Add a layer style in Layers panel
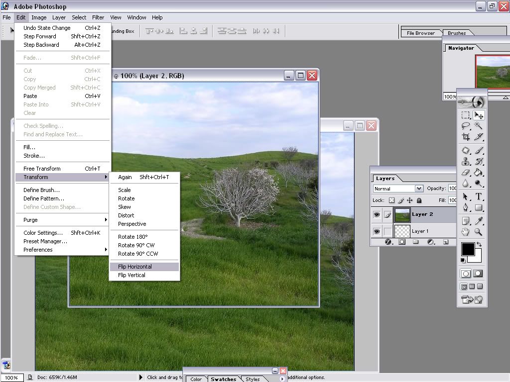Viewport: 510px width, 382px height. (388, 242)
